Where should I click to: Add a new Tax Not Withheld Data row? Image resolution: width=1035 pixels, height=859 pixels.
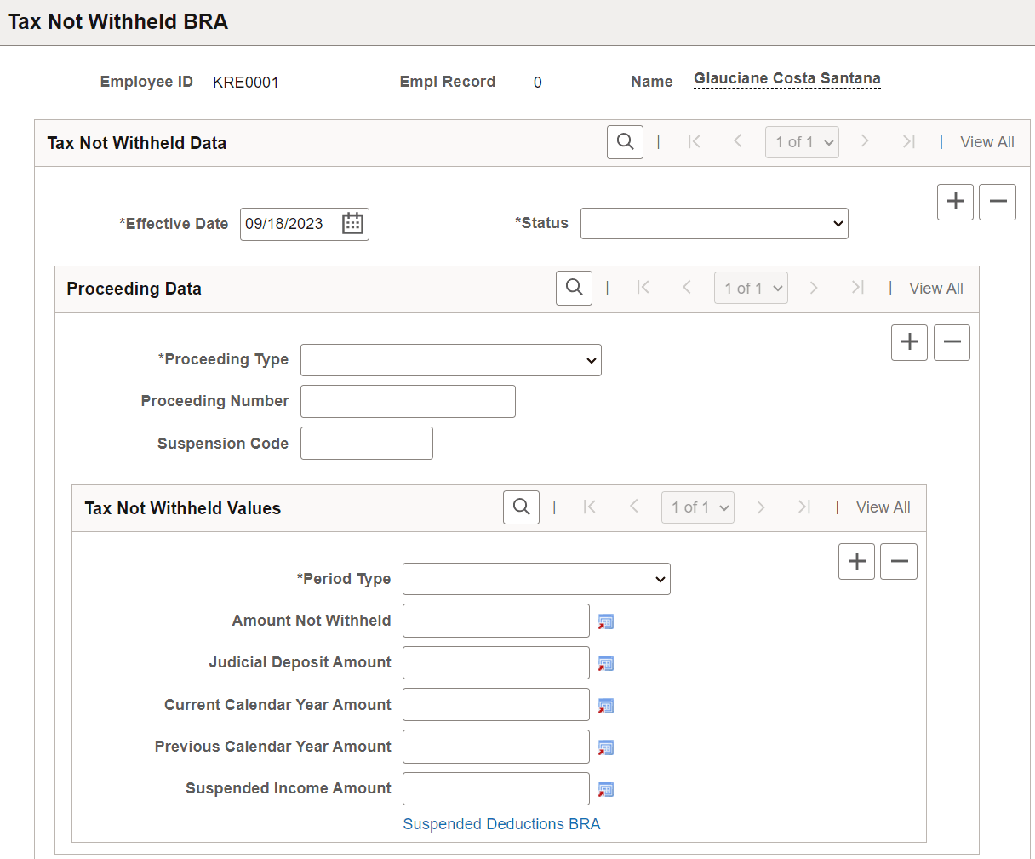pyautogui.click(x=955, y=202)
